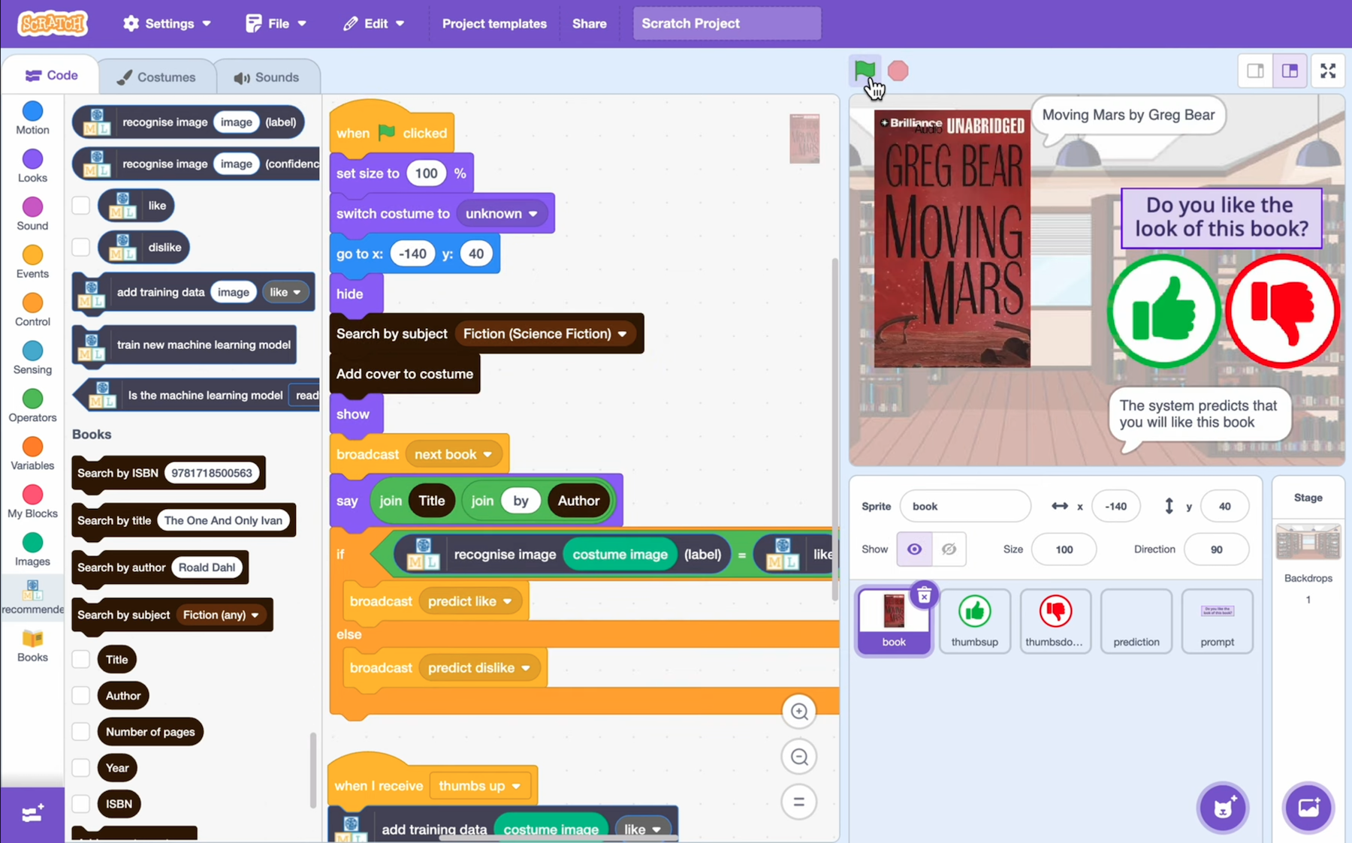Switch to the Sounds tab
Screen dimensions: 1352x843
(x=267, y=77)
